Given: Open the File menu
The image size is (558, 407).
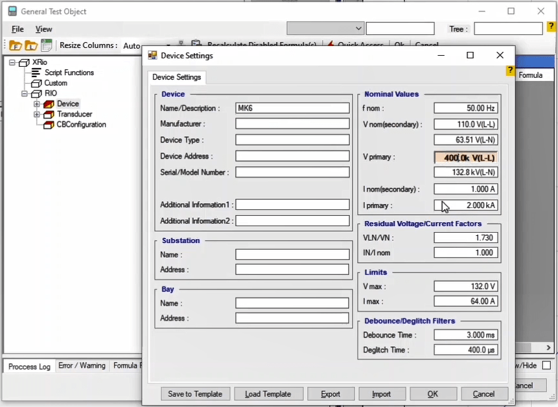Looking at the screenshot, I should coord(17,29).
